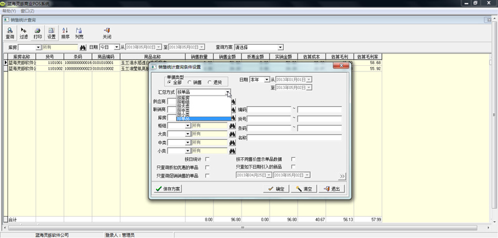Click the binoculars icon in 小类 row
Viewport: 498px width, 238px height.
pyautogui.click(x=232, y=150)
